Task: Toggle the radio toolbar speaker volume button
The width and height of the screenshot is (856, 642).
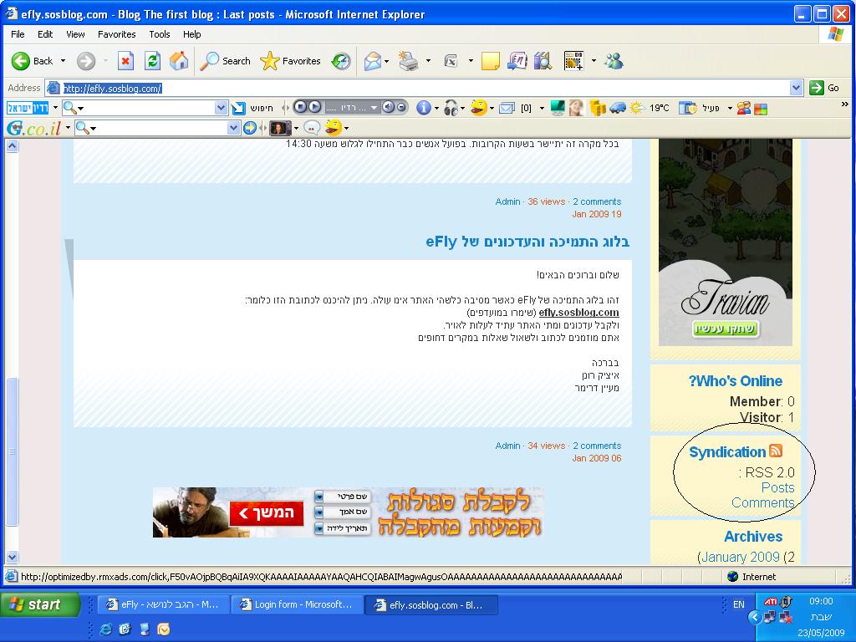Action: pos(388,107)
